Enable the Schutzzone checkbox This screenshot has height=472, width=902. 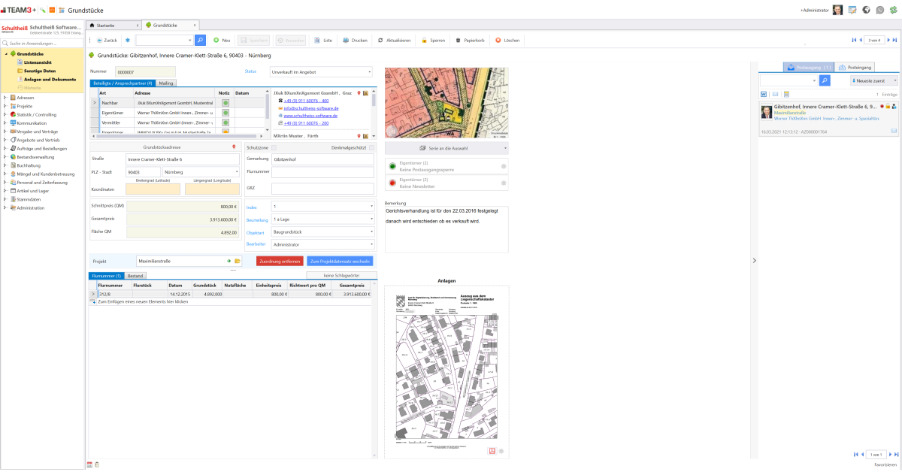pos(274,147)
